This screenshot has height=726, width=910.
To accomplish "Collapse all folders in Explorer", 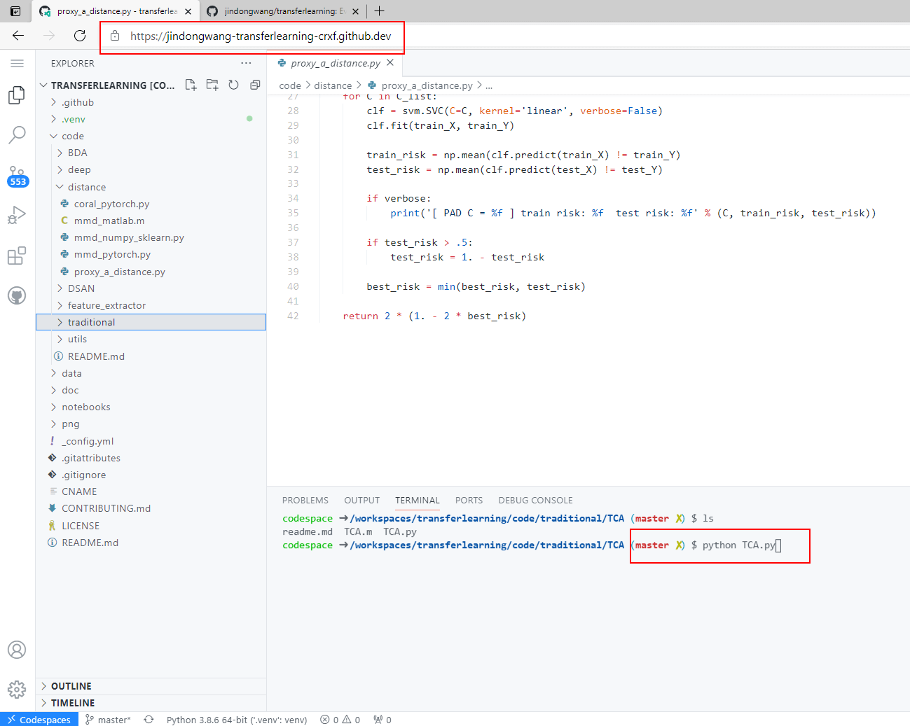I will (x=255, y=85).
